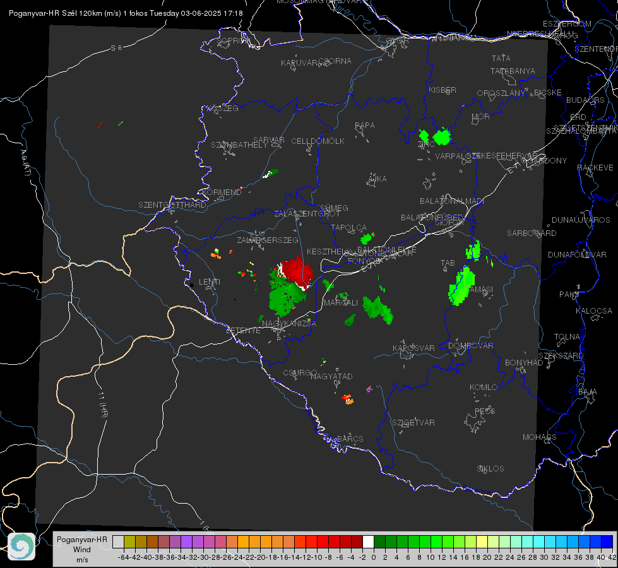Click the ZIRC city label
The height and width of the screenshot is (568, 618).
(426, 145)
